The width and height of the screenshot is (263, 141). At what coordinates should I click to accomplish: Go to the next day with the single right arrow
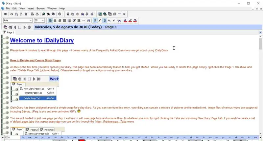pyautogui.click(x=24, y=27)
